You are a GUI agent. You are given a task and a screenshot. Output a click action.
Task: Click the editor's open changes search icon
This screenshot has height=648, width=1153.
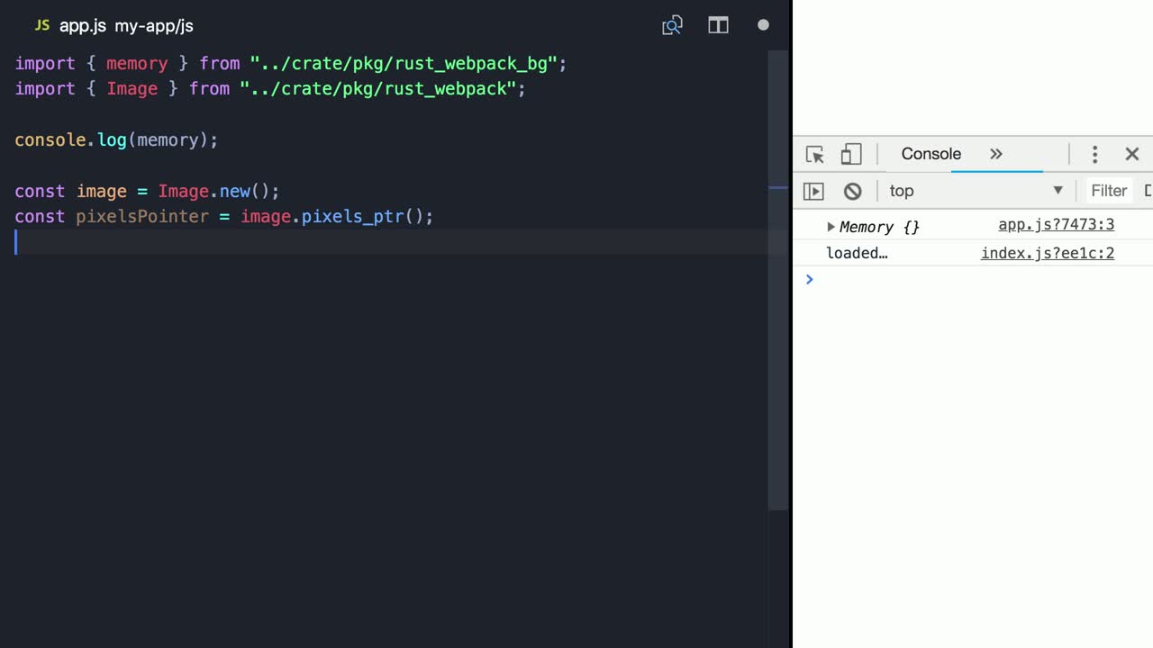pyautogui.click(x=672, y=26)
